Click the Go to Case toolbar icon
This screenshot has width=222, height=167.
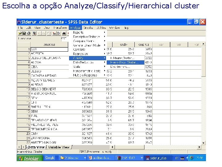(54, 33)
